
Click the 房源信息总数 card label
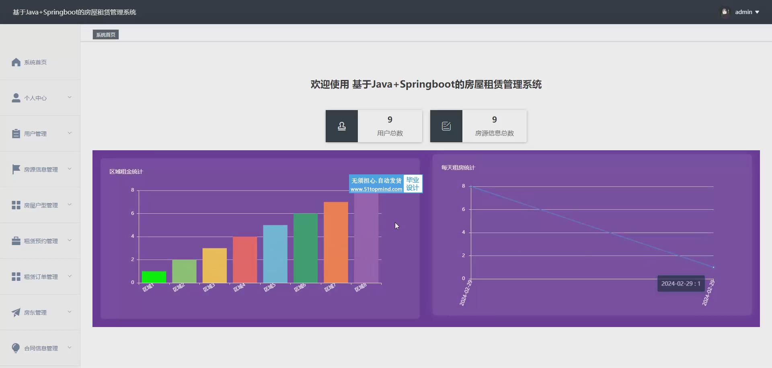click(495, 133)
